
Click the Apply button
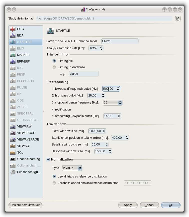pyautogui.click(x=128, y=205)
